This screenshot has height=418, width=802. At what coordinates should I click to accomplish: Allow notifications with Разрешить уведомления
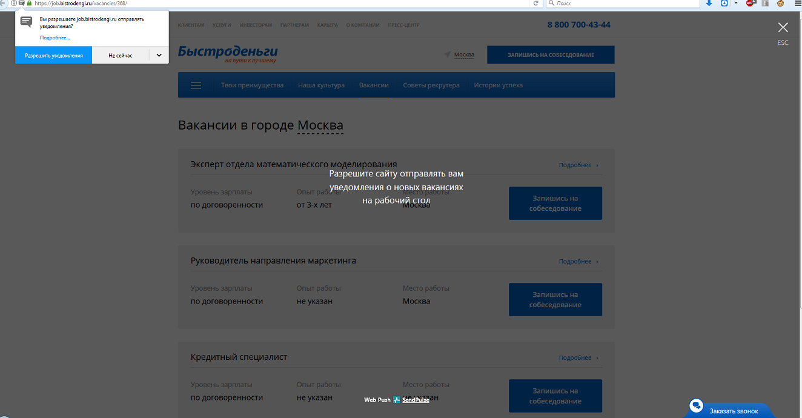click(x=54, y=55)
